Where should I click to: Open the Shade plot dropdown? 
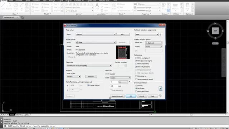(x=154, y=43)
